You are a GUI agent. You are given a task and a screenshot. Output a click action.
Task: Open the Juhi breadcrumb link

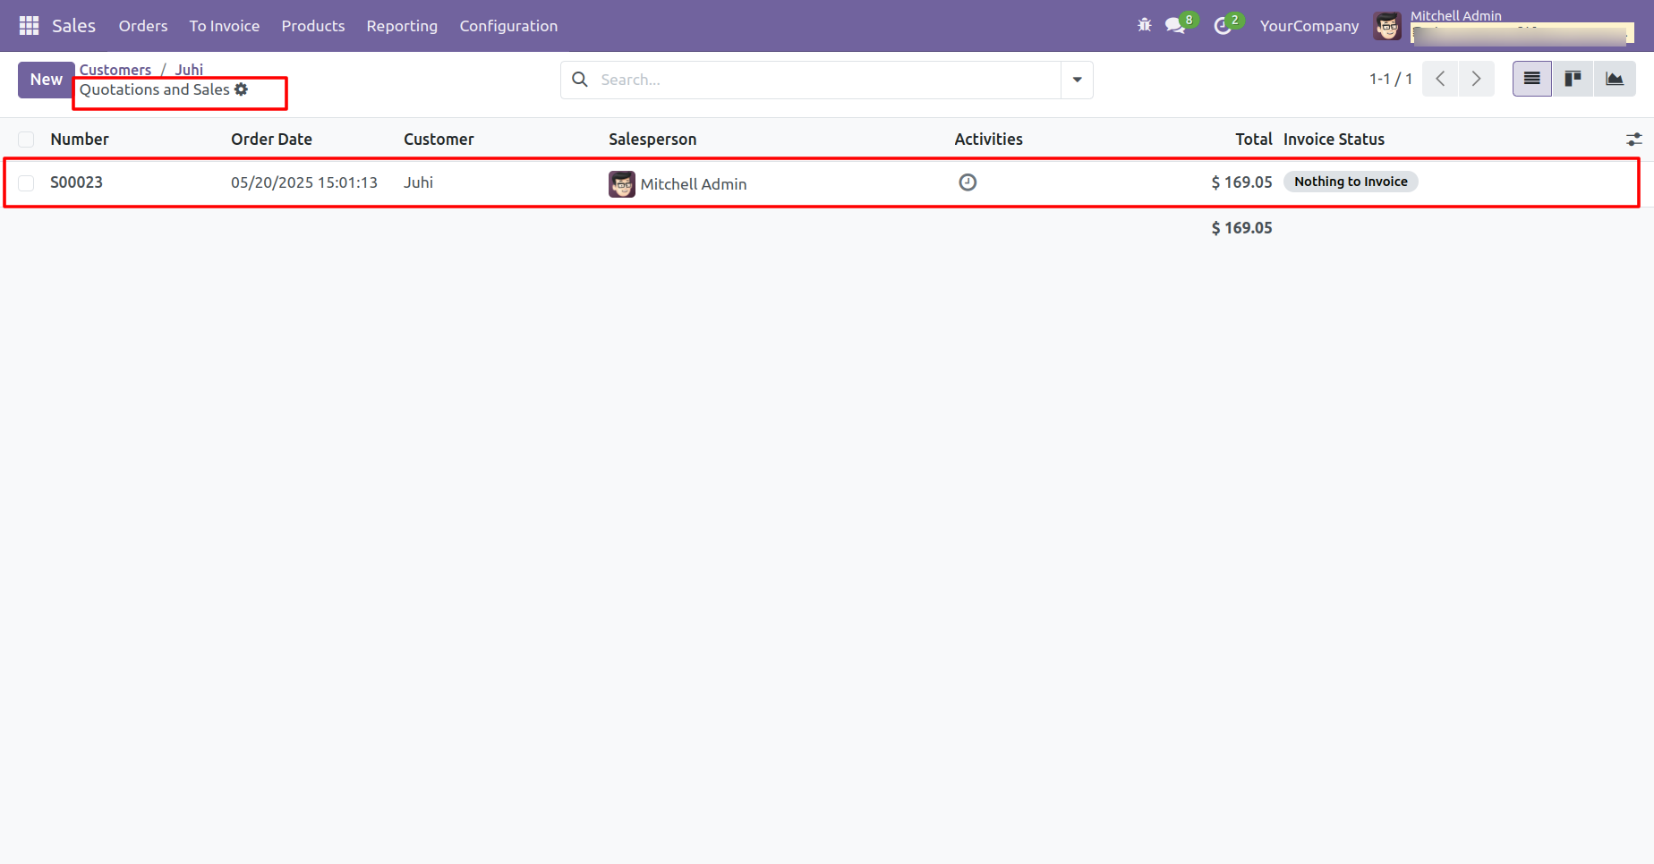click(x=189, y=69)
